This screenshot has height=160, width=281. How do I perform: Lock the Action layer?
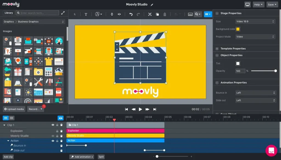click(57, 141)
